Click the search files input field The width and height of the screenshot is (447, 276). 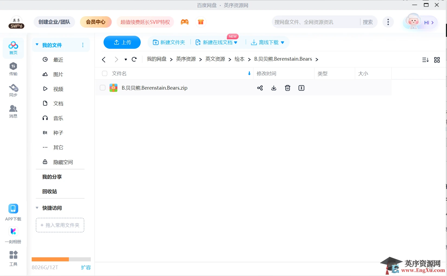(x=316, y=22)
